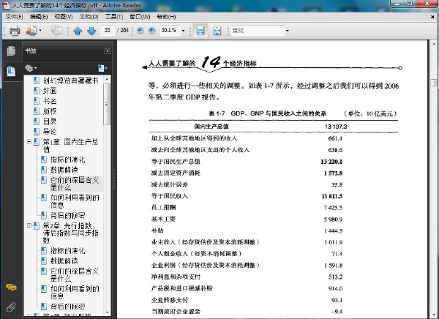Viewport: 439px width, 319px height.
Task: Select 背后的秘密 bookmark under chapter 2
Action: point(67,307)
